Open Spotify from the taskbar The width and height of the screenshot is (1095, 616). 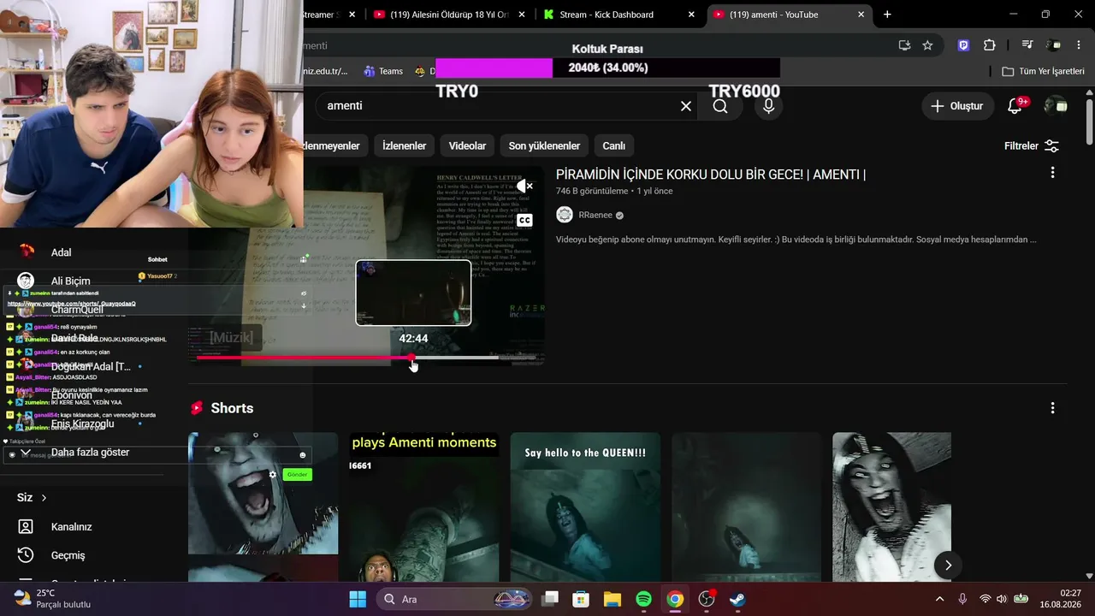644,599
